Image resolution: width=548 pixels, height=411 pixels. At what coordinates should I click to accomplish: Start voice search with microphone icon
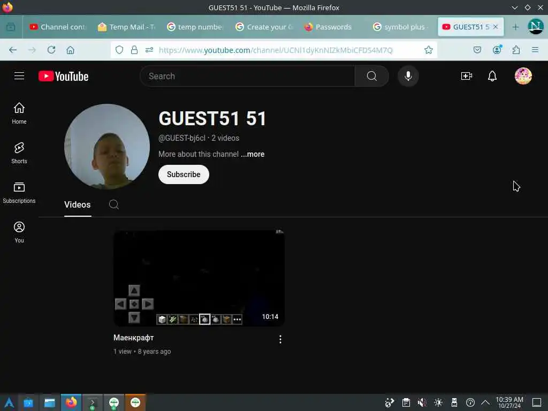408,76
